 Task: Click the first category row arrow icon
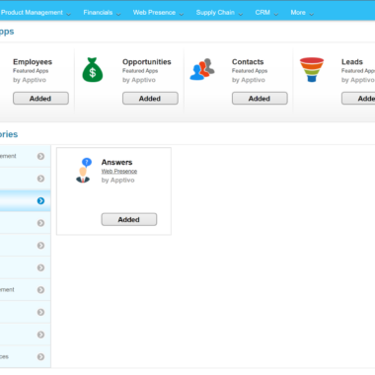pos(40,156)
